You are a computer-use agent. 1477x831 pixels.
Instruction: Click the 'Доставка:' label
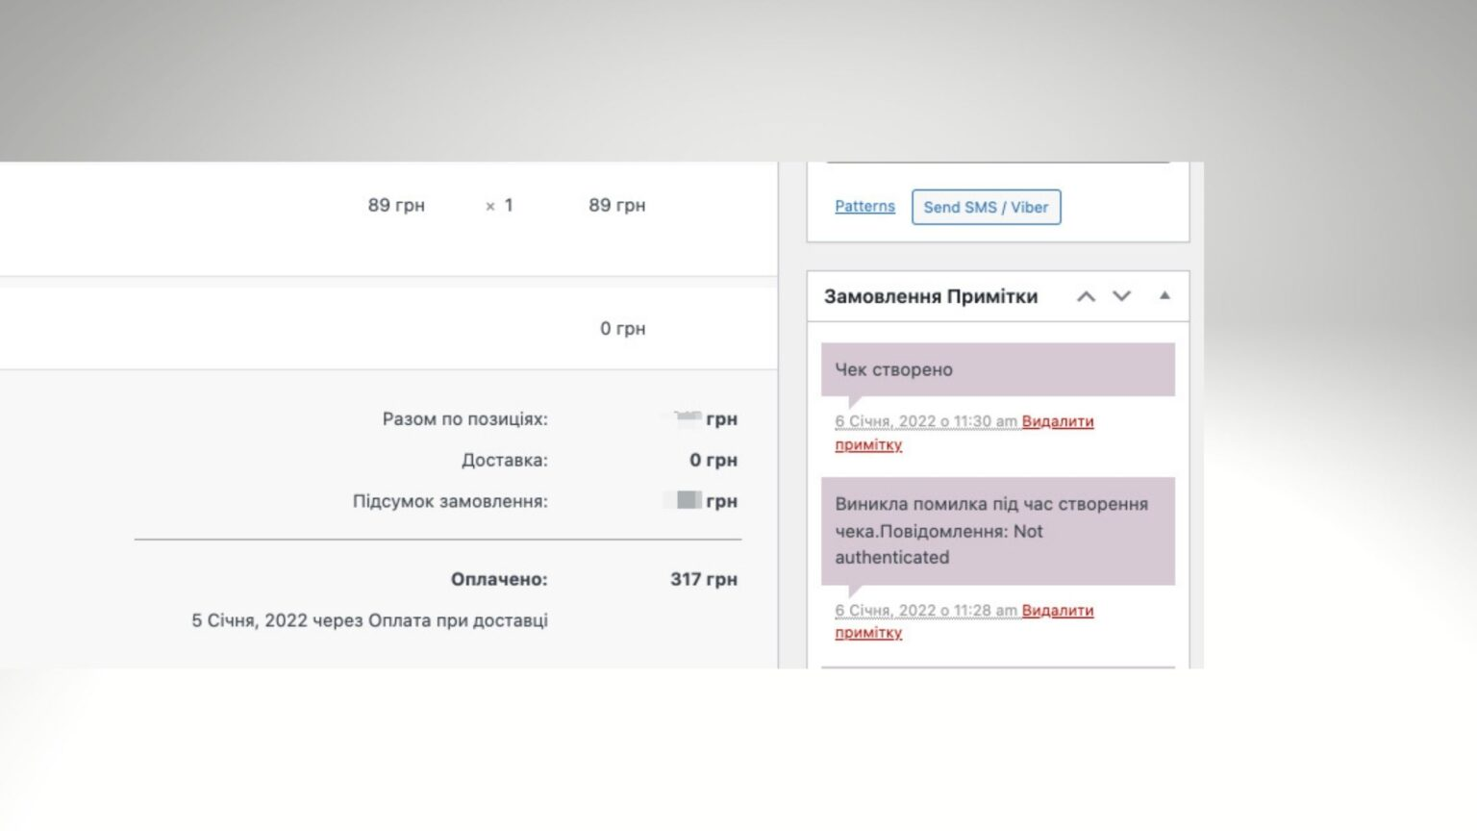505,460
